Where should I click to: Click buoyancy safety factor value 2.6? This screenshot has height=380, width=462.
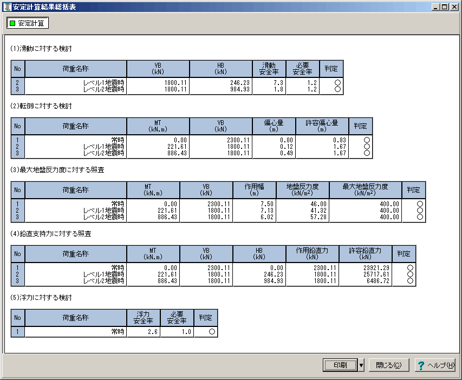pos(153,332)
